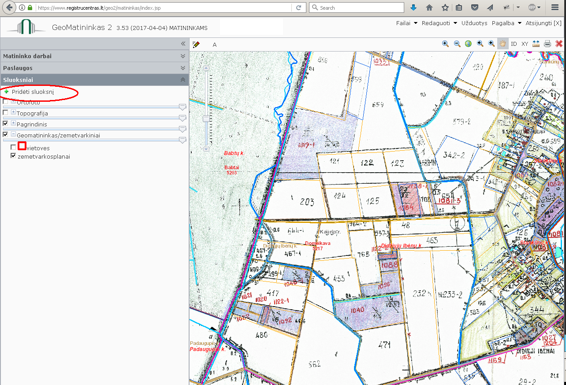Open the Failai menu
The width and height of the screenshot is (566, 385).
coord(407,23)
